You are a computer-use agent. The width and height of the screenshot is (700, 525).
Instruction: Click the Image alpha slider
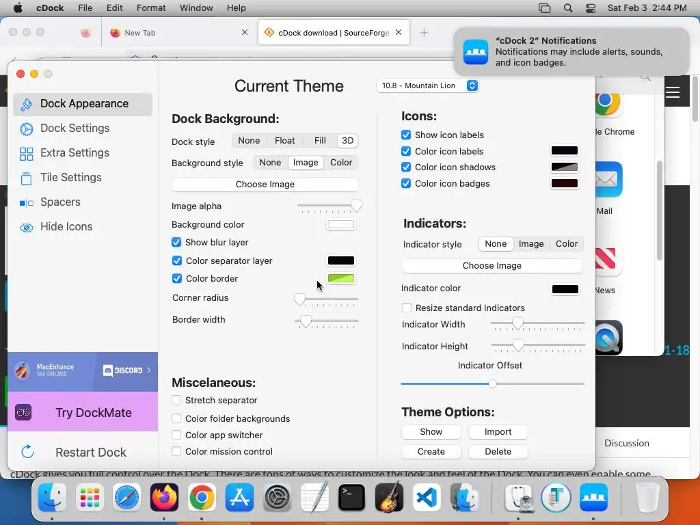(x=329, y=206)
